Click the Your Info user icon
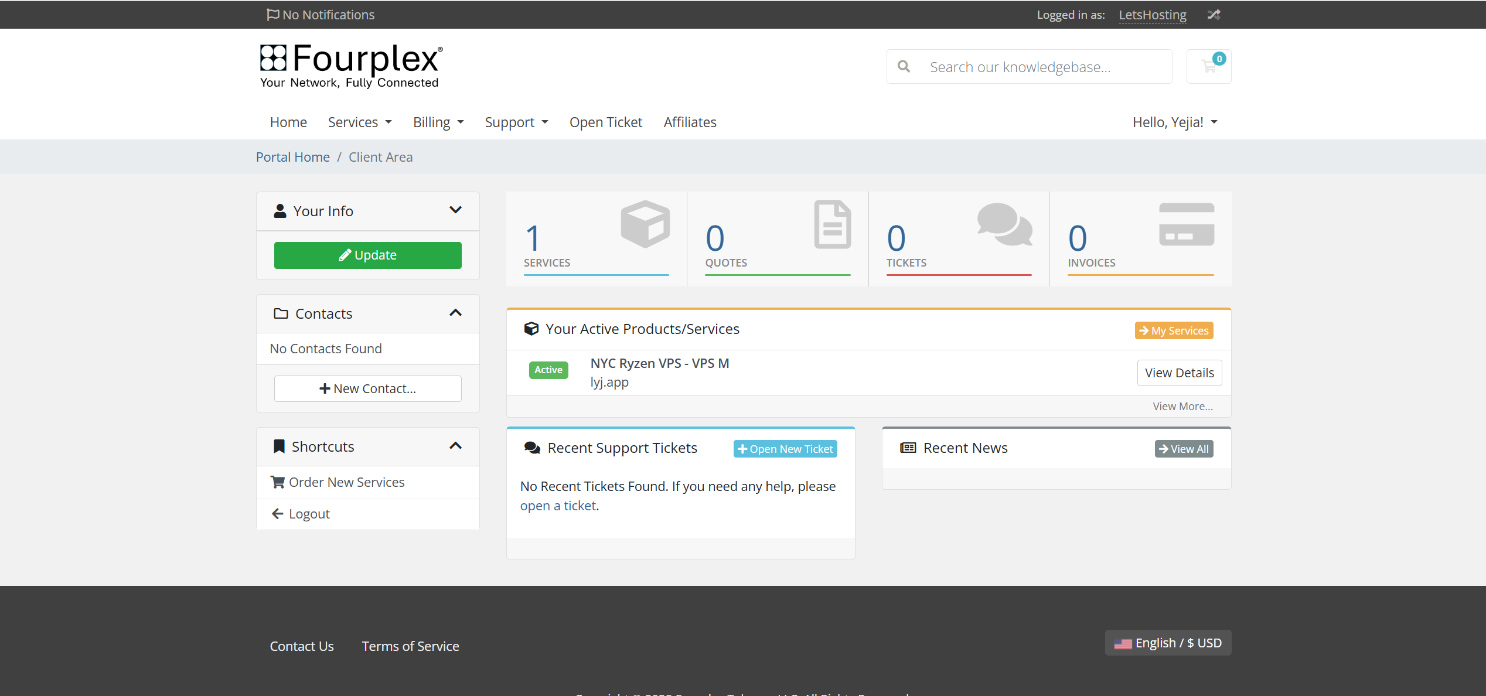 [x=280, y=211]
